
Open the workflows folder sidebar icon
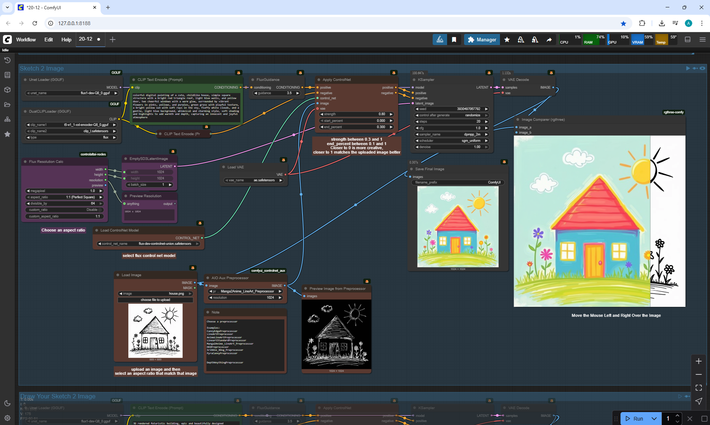[x=7, y=104]
